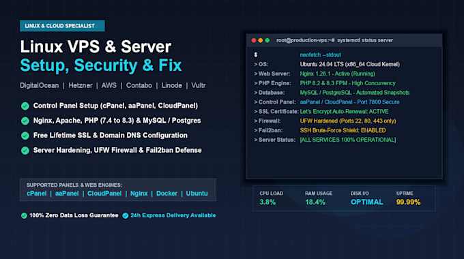Click the DISK I/O OPTIMAL value

pos(367,202)
